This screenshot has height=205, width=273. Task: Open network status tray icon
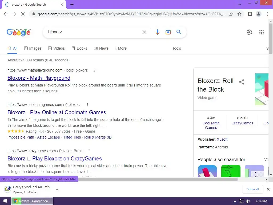[242, 201]
